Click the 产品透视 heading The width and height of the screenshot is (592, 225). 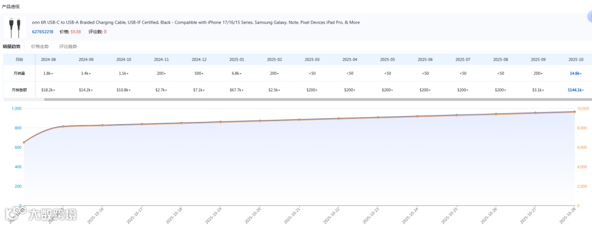point(11,7)
